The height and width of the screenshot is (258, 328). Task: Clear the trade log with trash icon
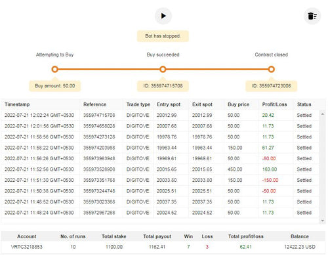pos(312,16)
